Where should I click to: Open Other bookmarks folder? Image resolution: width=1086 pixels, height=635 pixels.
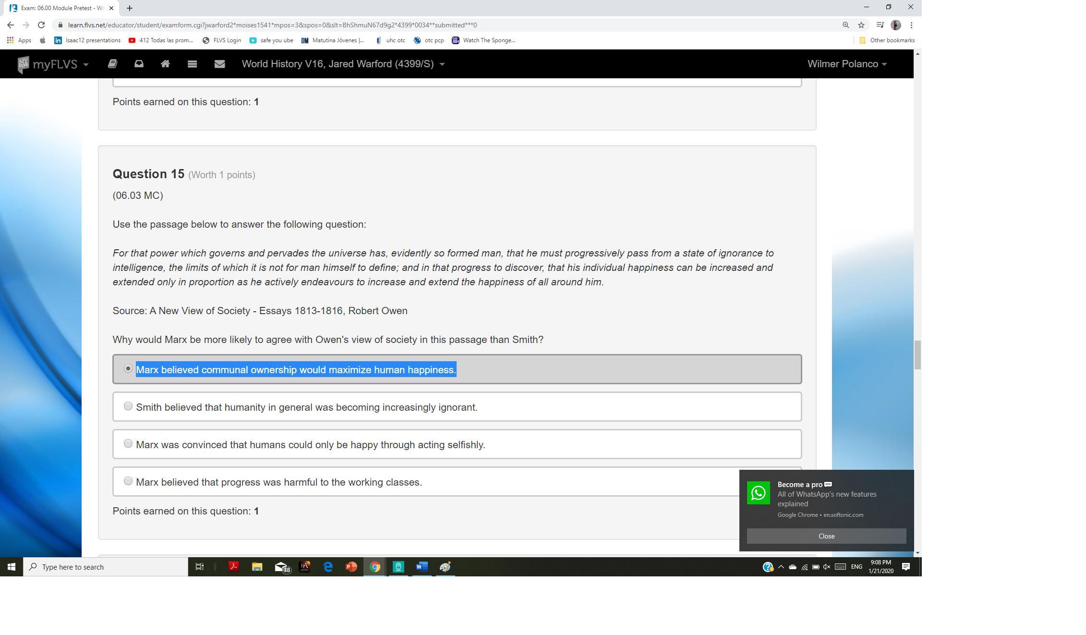[886, 40]
